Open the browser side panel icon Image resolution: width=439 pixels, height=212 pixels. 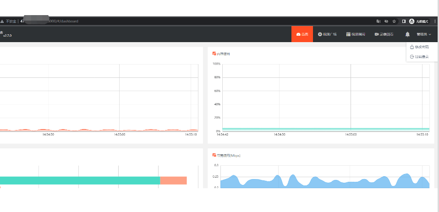click(x=404, y=21)
